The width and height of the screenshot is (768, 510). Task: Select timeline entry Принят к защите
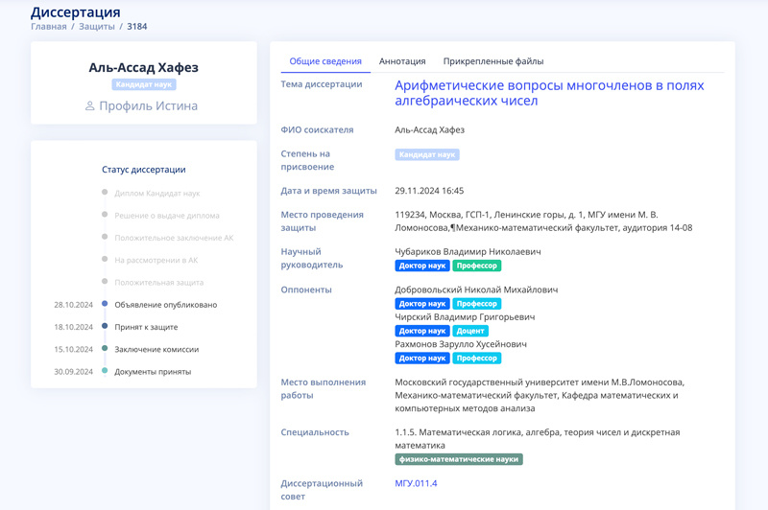pos(146,327)
